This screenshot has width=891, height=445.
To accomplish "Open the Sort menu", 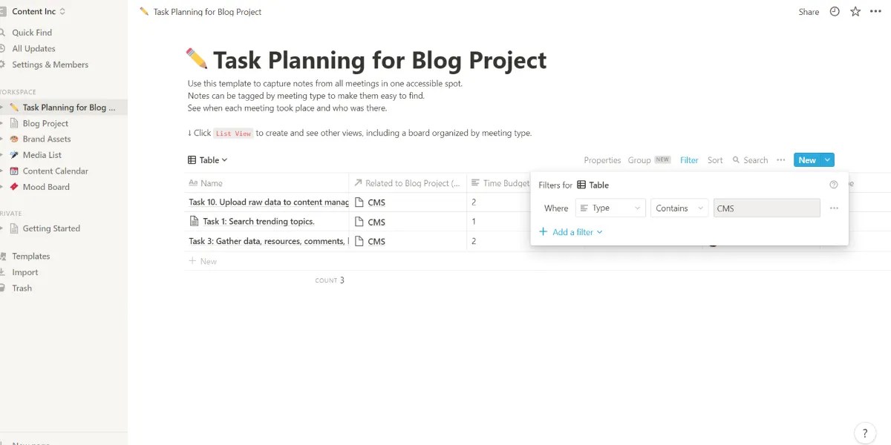I will (x=715, y=159).
